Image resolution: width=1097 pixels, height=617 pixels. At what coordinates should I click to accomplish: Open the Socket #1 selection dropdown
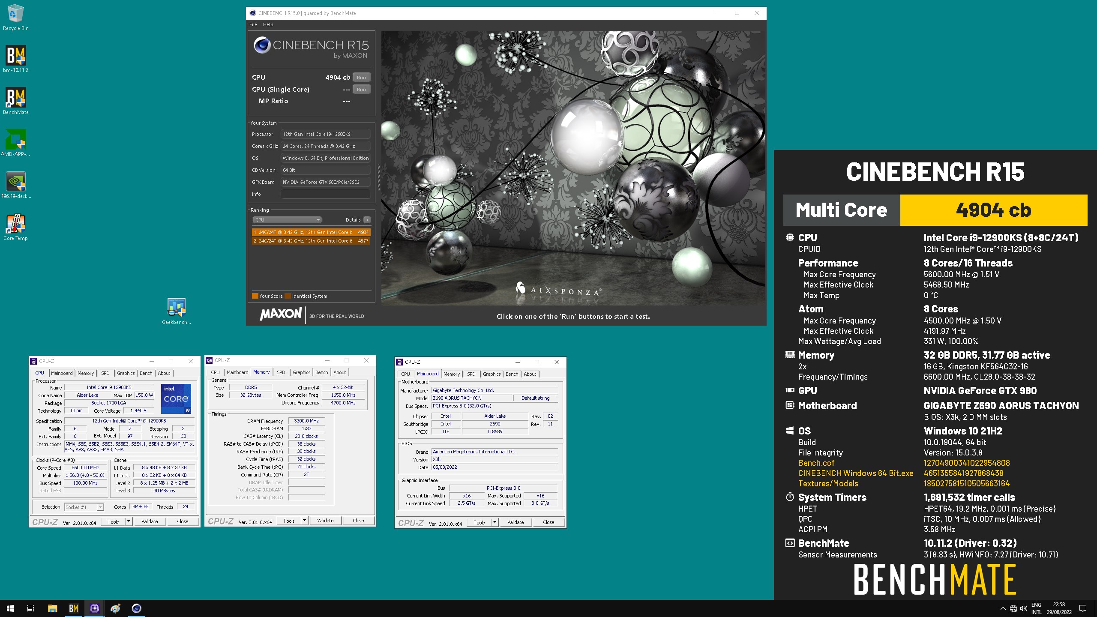pos(84,507)
